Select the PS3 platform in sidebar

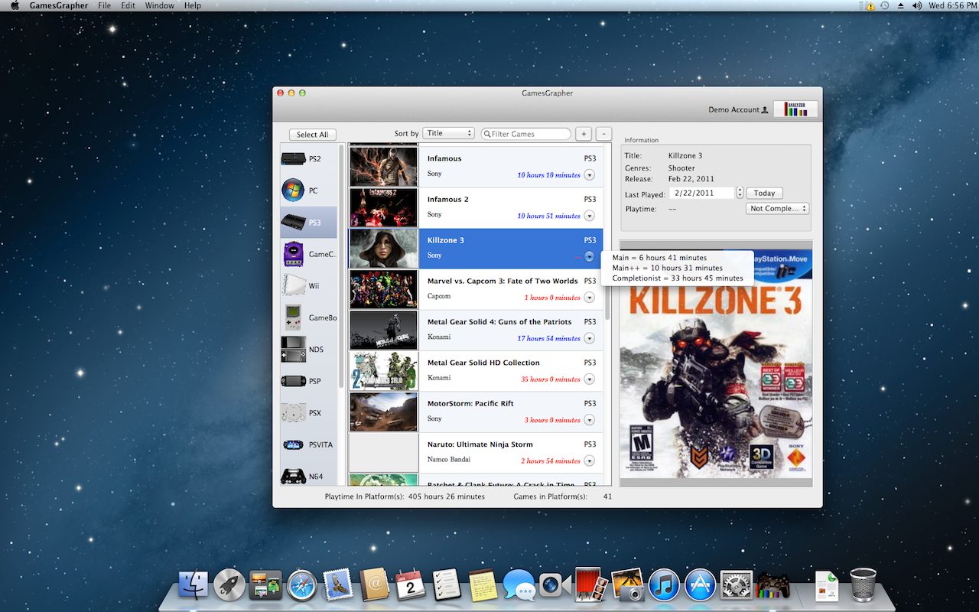pos(308,223)
